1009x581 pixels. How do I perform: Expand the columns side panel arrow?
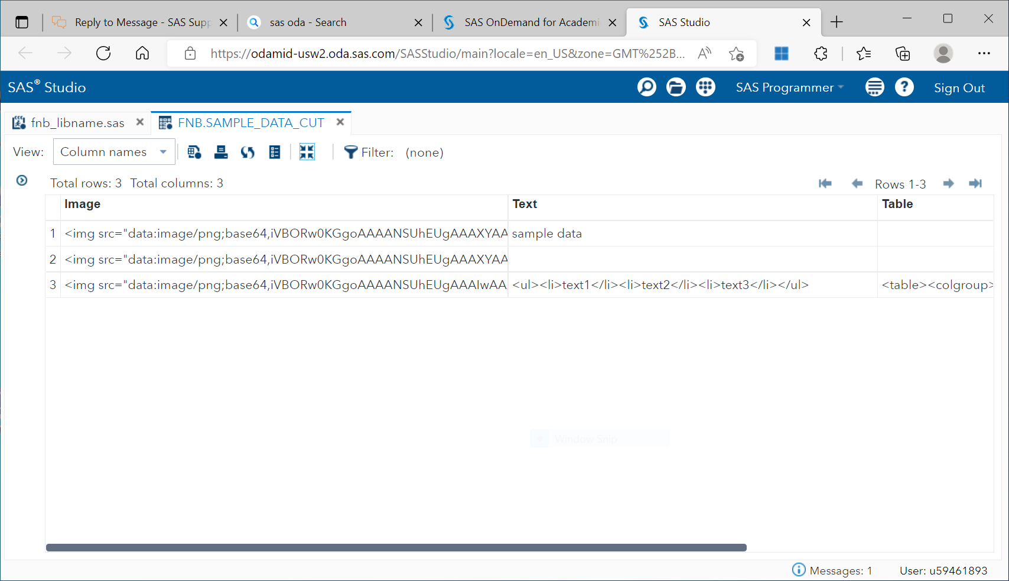coord(22,180)
